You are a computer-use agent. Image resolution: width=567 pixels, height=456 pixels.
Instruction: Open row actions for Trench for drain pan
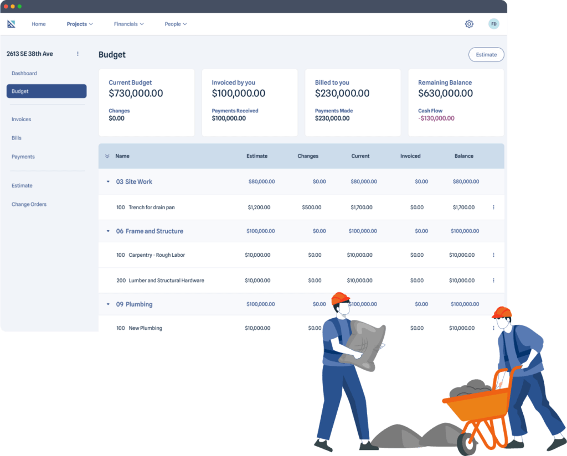click(x=493, y=207)
